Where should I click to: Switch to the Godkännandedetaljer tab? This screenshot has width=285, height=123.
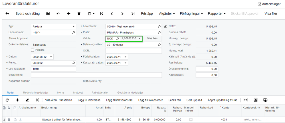[130, 93]
